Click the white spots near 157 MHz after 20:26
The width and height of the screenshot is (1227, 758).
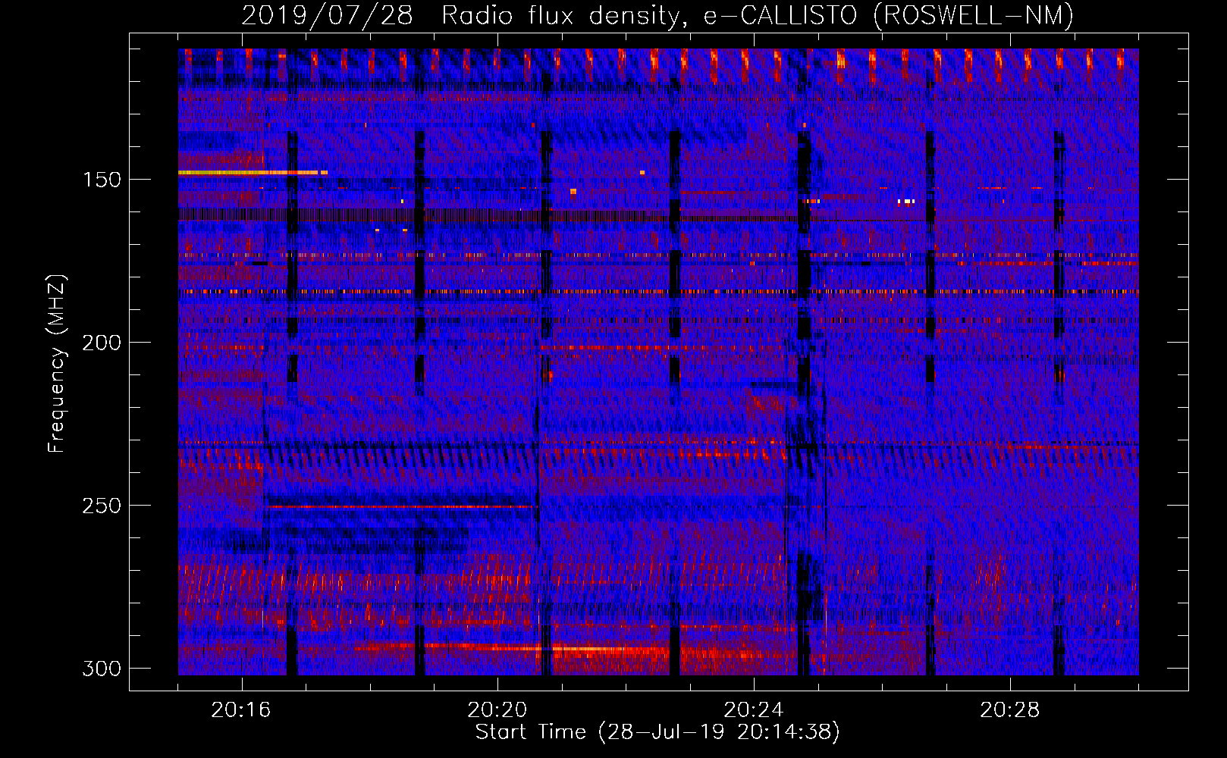pos(906,202)
